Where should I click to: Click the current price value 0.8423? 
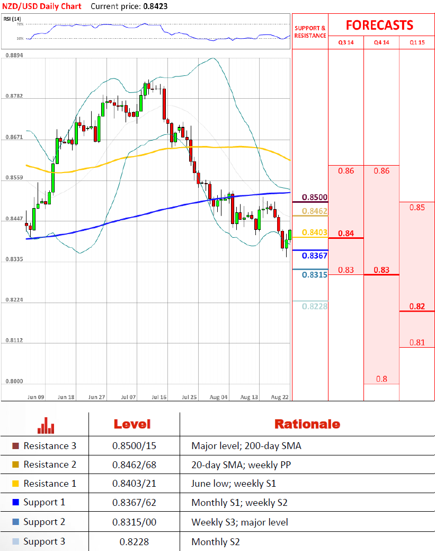click(x=155, y=6)
